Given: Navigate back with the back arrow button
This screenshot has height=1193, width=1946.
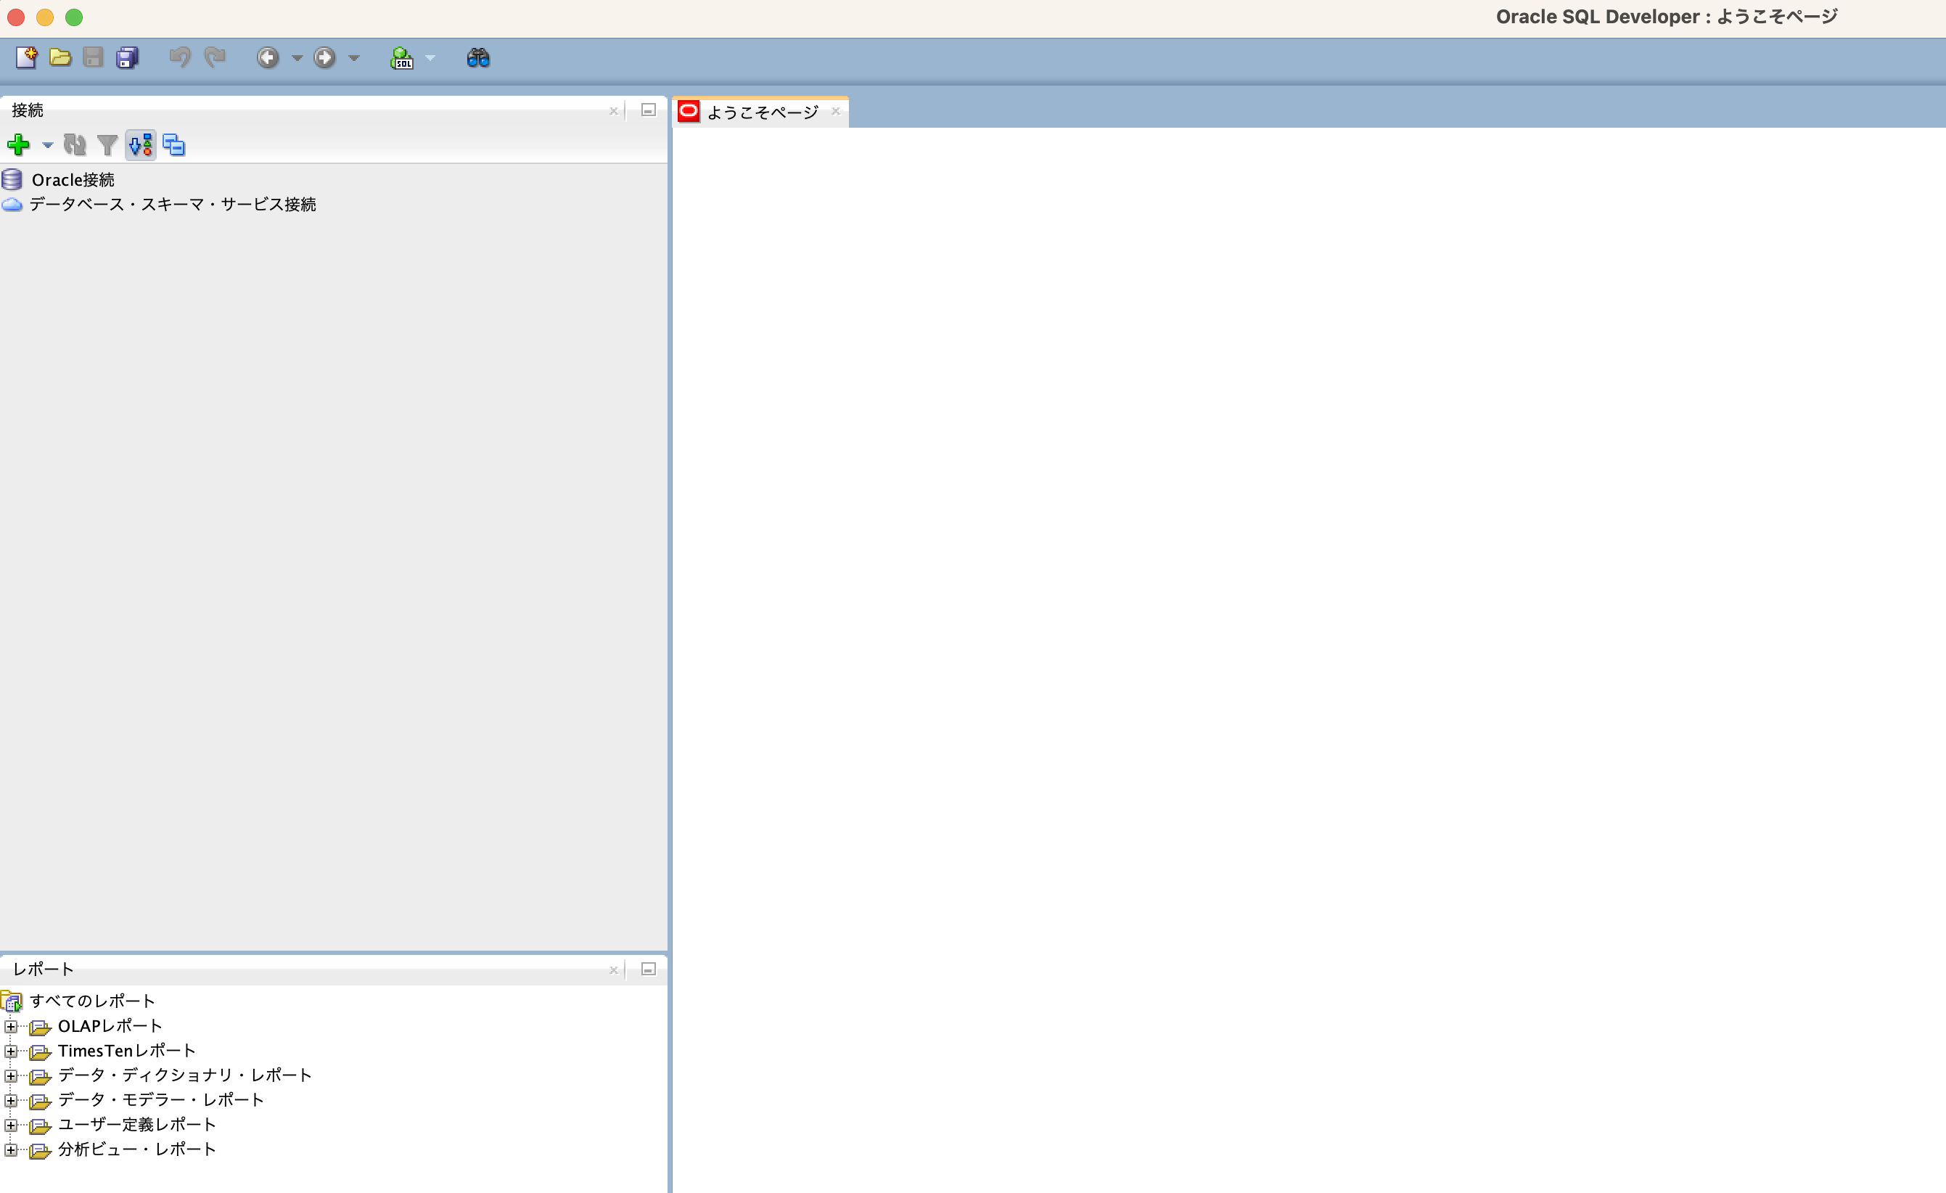Looking at the screenshot, I should (268, 57).
